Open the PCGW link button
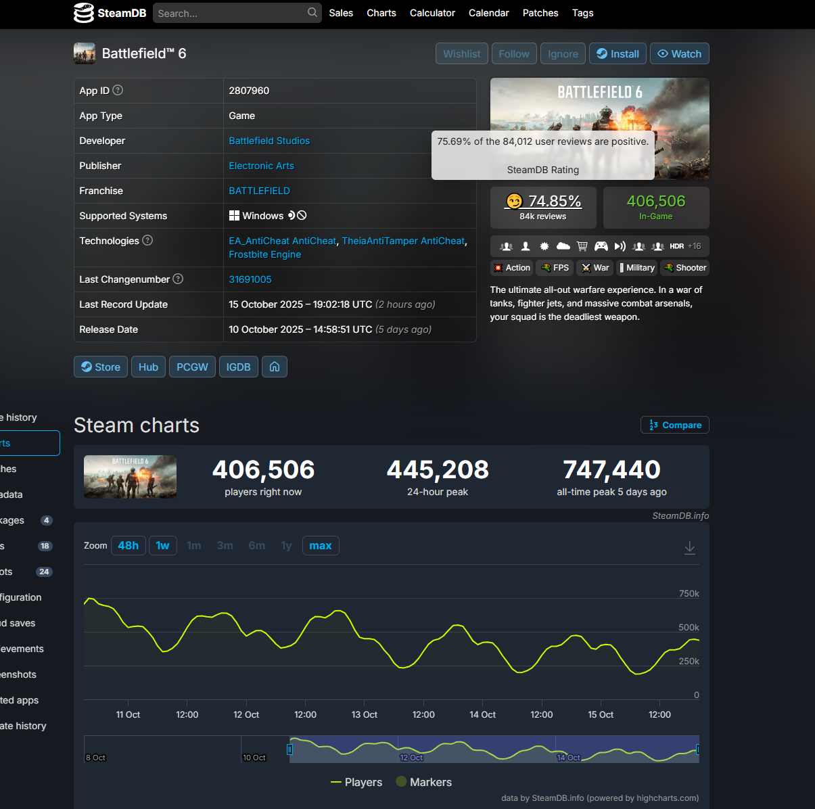The image size is (815, 809). pyautogui.click(x=192, y=367)
